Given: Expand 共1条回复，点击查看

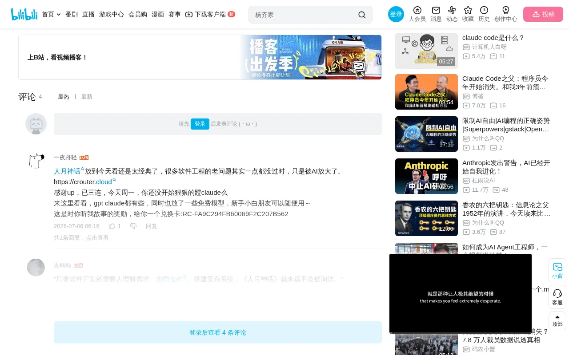Looking at the screenshot, I should (x=81, y=237).
